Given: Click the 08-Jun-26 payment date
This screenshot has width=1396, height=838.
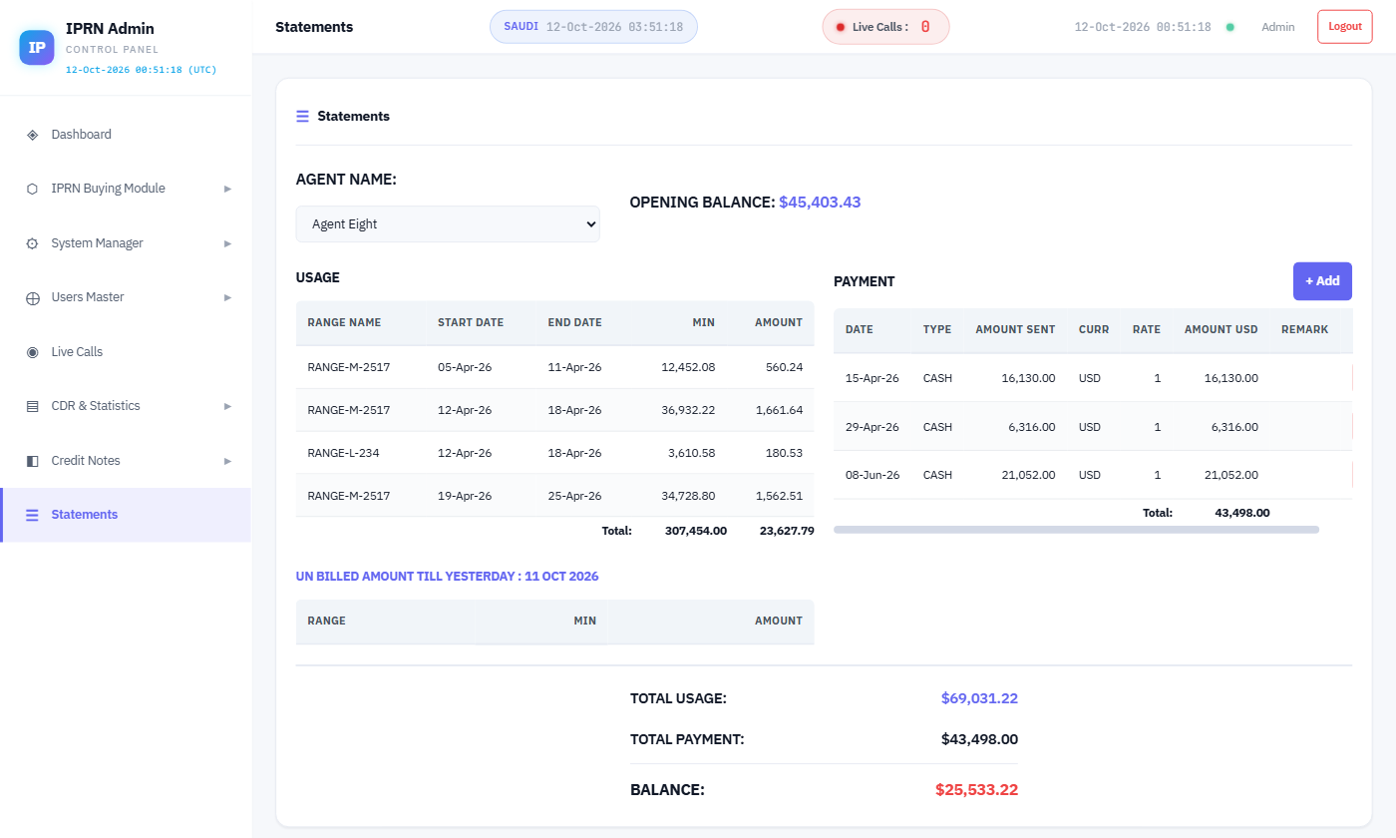Looking at the screenshot, I should 872,475.
